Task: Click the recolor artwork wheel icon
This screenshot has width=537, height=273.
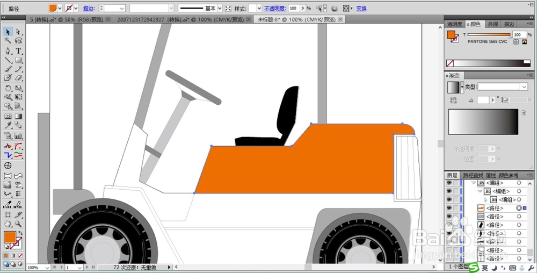Action: click(335, 8)
